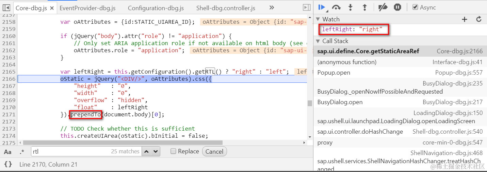The image size is (487, 172).
Task: Switch to EventProvider-dbg.js tab
Action: coord(87,8)
